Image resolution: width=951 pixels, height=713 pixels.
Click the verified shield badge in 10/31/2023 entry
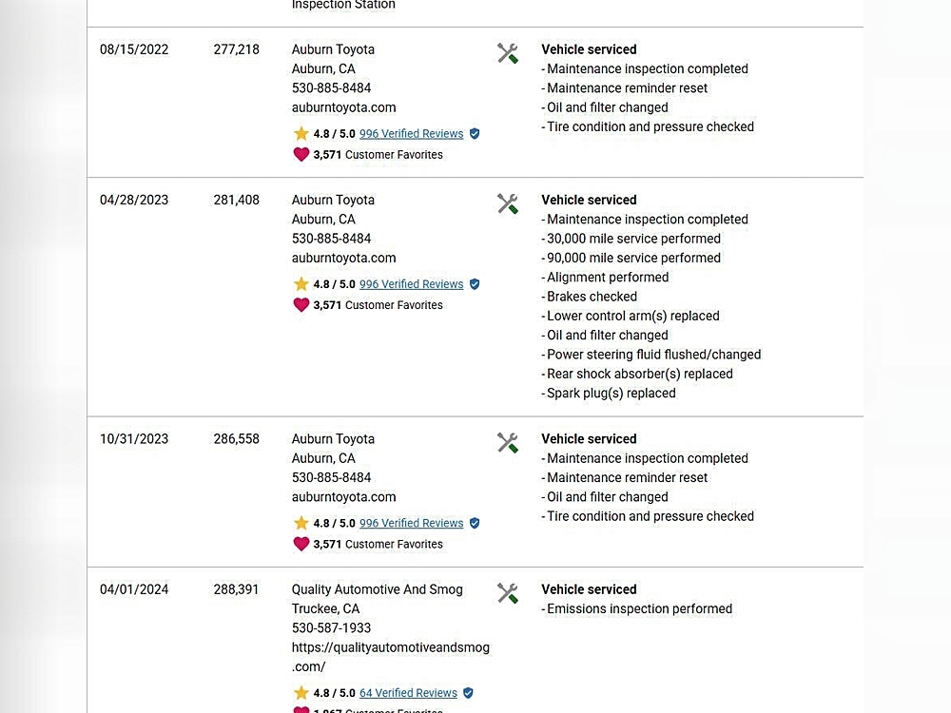(475, 524)
